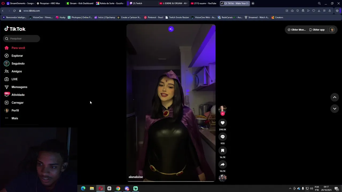The width and height of the screenshot is (342, 192).
Task: Open the browser account icon
Action: click(x=330, y=11)
